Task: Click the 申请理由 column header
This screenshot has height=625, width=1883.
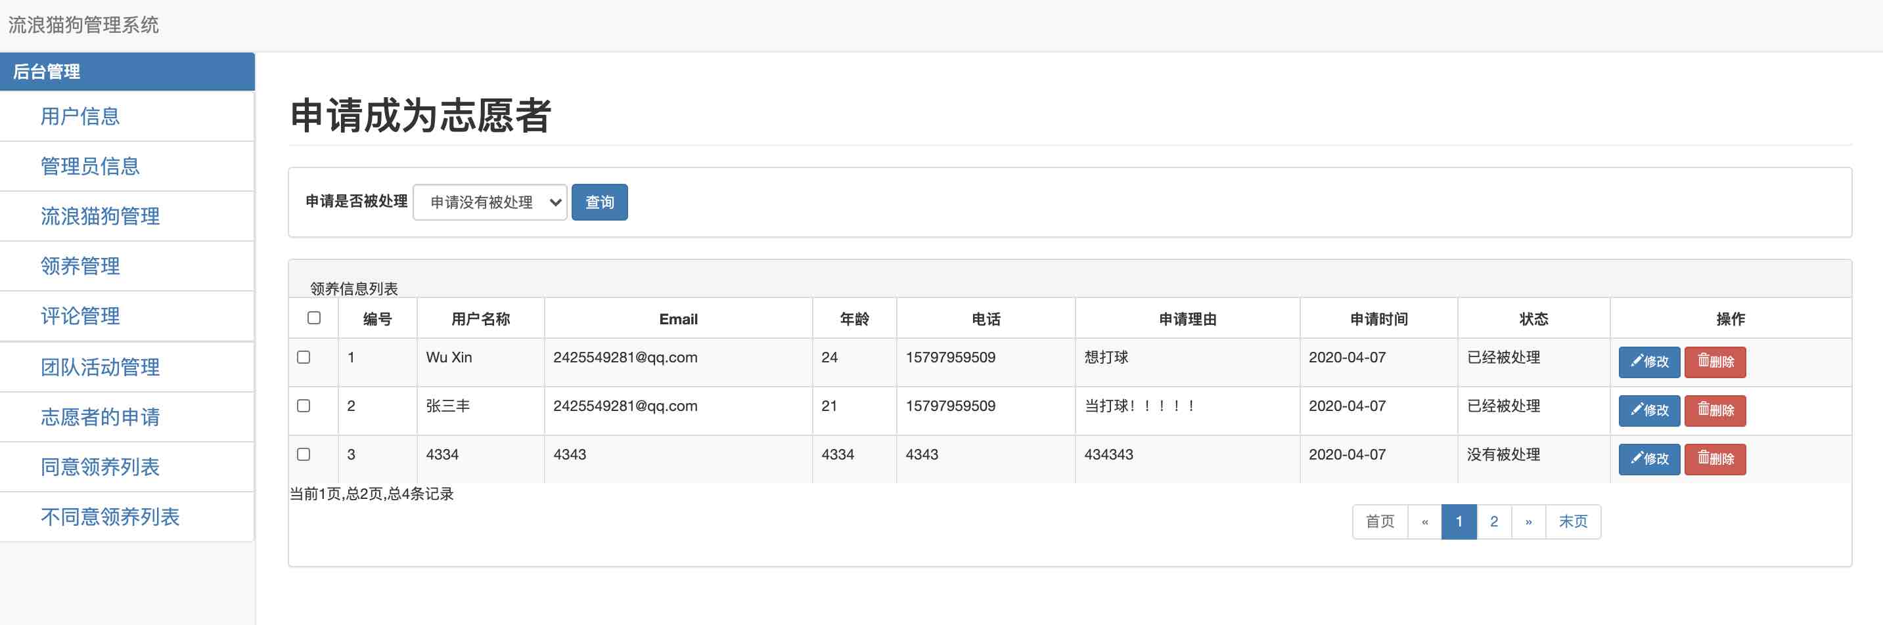Action: (1188, 319)
